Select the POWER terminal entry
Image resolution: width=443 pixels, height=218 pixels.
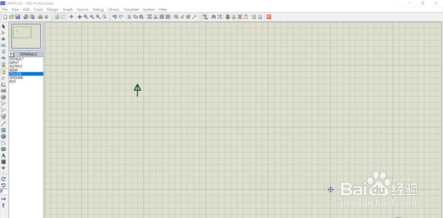(x=26, y=74)
